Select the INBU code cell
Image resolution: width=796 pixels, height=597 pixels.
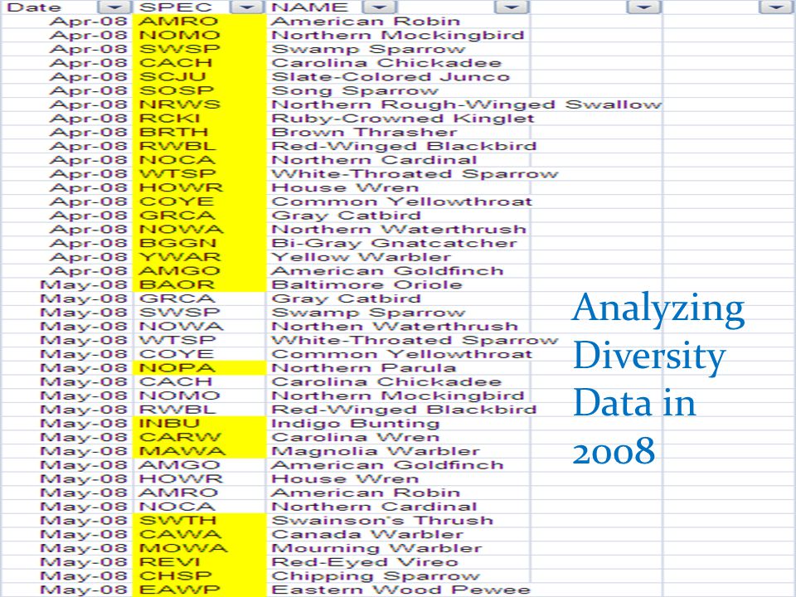click(199, 424)
